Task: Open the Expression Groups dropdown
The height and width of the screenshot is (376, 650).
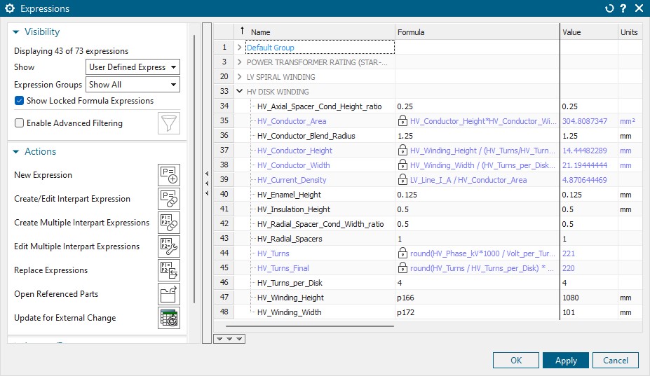Action: [133, 85]
